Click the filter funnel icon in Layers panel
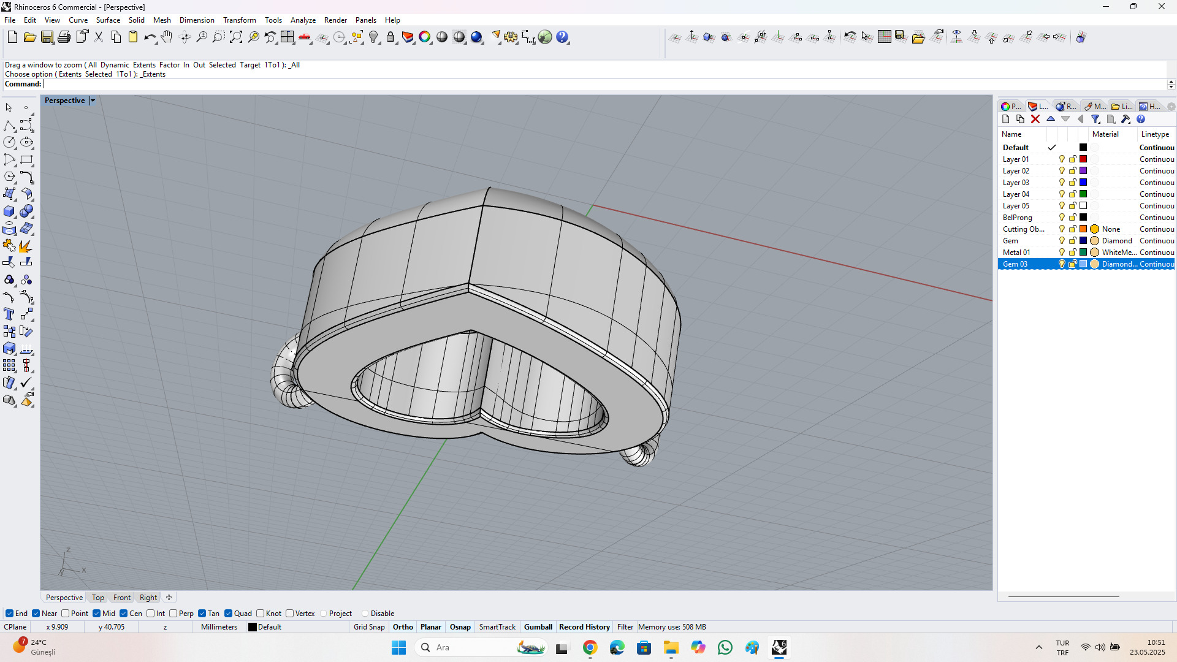This screenshot has width=1177, height=662. click(x=1095, y=120)
